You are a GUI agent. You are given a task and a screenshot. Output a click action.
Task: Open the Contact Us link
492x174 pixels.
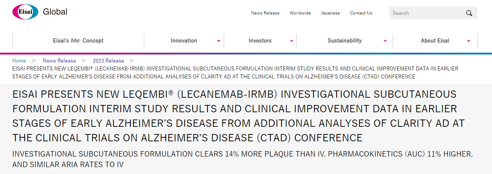pos(361,13)
